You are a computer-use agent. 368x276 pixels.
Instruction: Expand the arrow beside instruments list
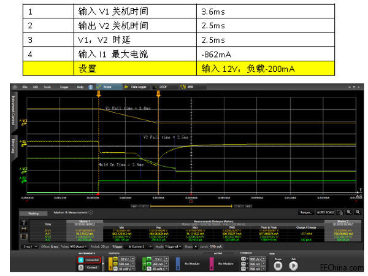pyautogui.click(x=103, y=264)
